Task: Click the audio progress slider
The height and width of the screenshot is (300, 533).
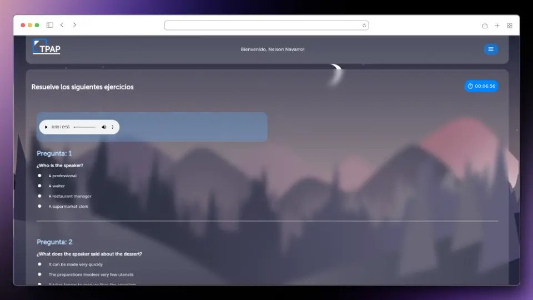Action: [85, 127]
